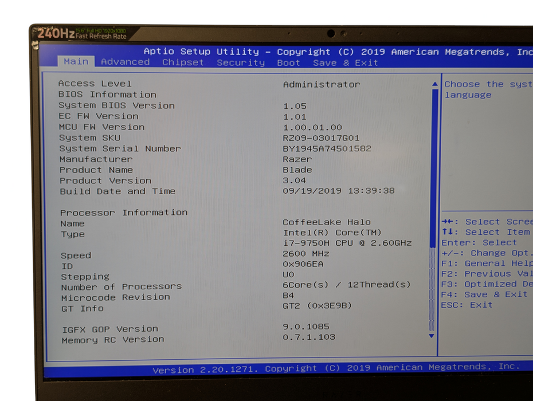This screenshot has width=533, height=401.
Task: Click the F3: Optimized Defaults hint
Action: click(487, 284)
